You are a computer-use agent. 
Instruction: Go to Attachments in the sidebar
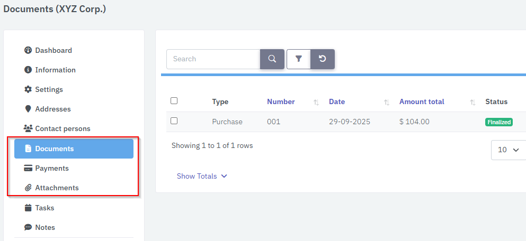[x=57, y=188]
